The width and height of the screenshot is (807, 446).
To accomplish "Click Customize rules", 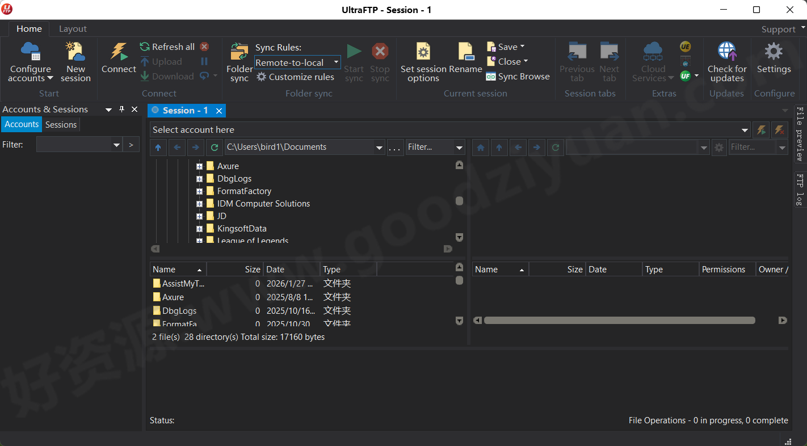I will click(x=295, y=77).
